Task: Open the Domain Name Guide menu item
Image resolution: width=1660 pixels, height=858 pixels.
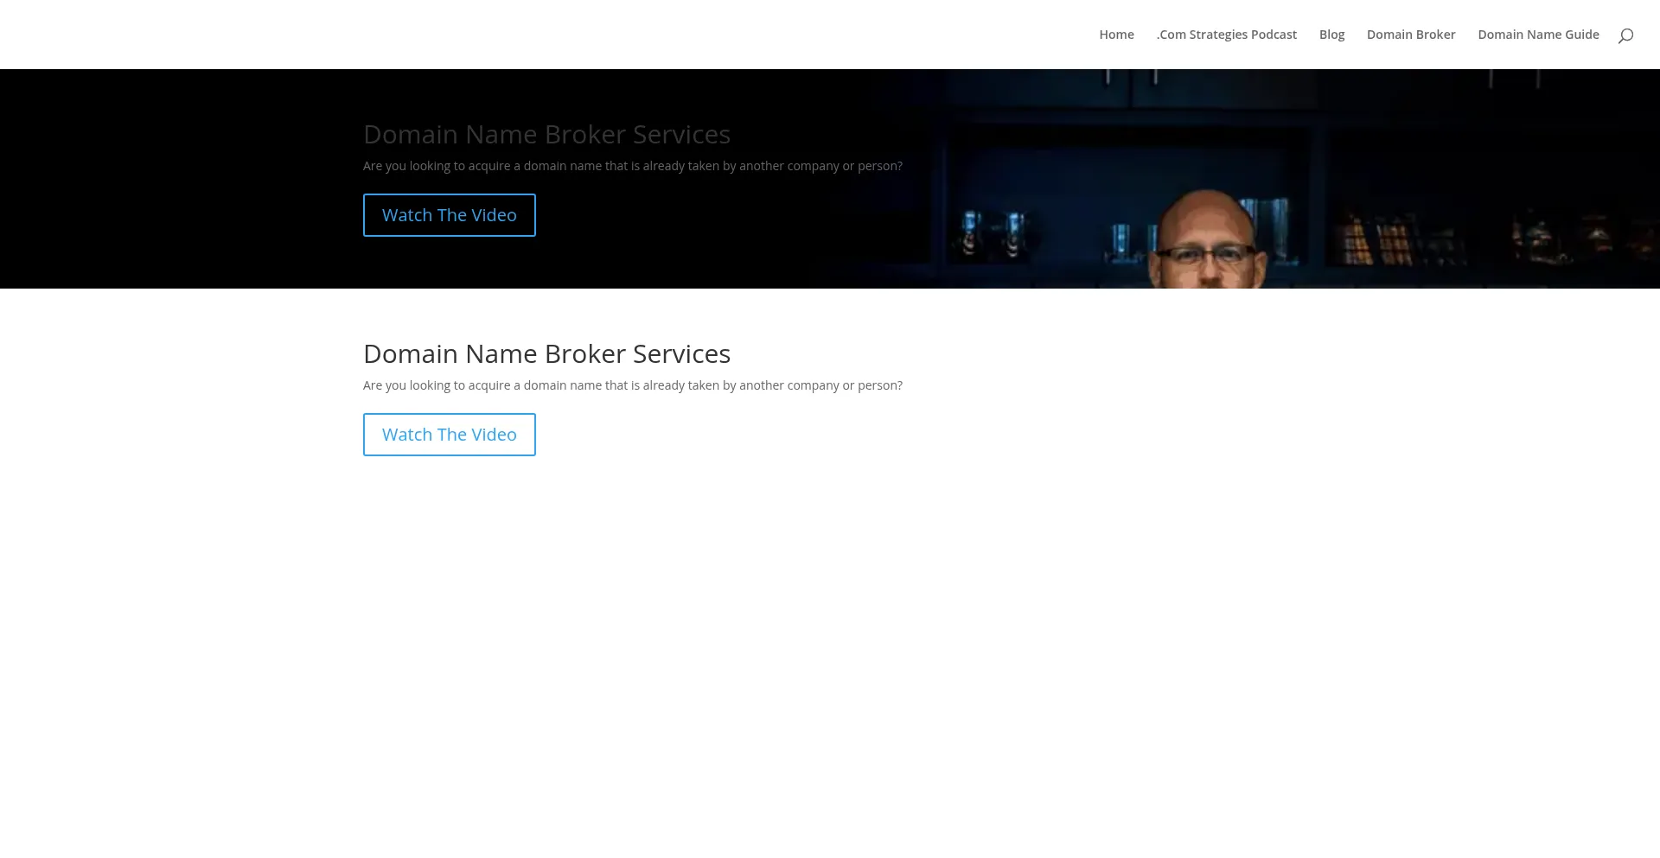Action: [1538, 35]
